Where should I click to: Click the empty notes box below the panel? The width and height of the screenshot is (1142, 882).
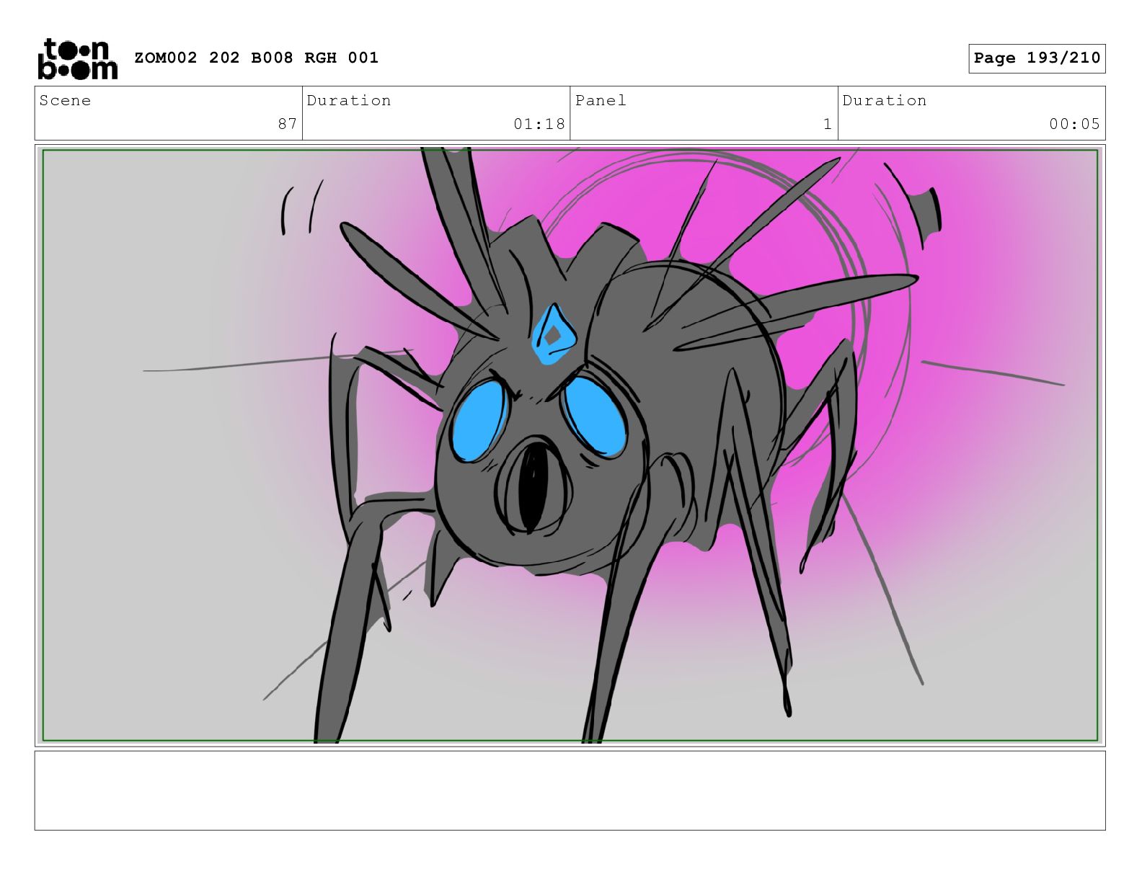(x=570, y=790)
